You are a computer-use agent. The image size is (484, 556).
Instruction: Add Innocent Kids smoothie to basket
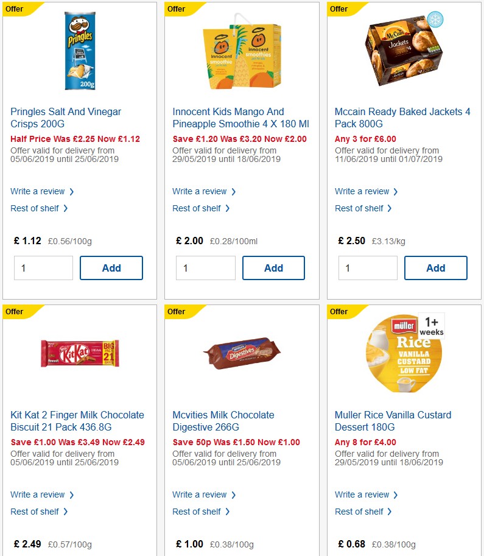click(x=273, y=267)
